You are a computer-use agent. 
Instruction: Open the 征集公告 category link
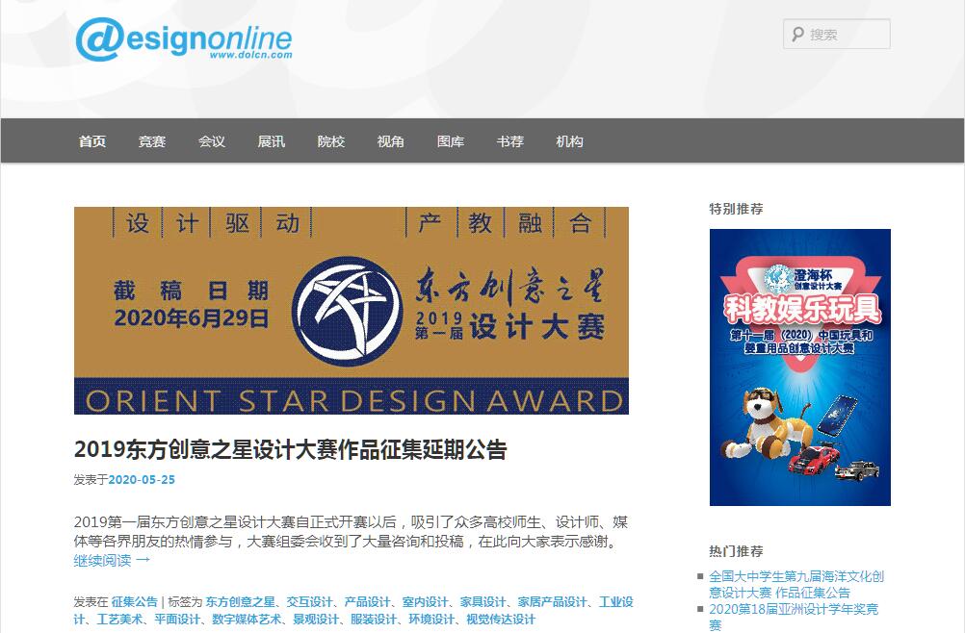pos(135,602)
